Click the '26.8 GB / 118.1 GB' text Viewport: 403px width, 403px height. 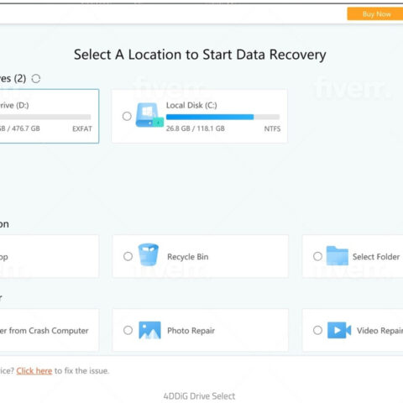(196, 128)
